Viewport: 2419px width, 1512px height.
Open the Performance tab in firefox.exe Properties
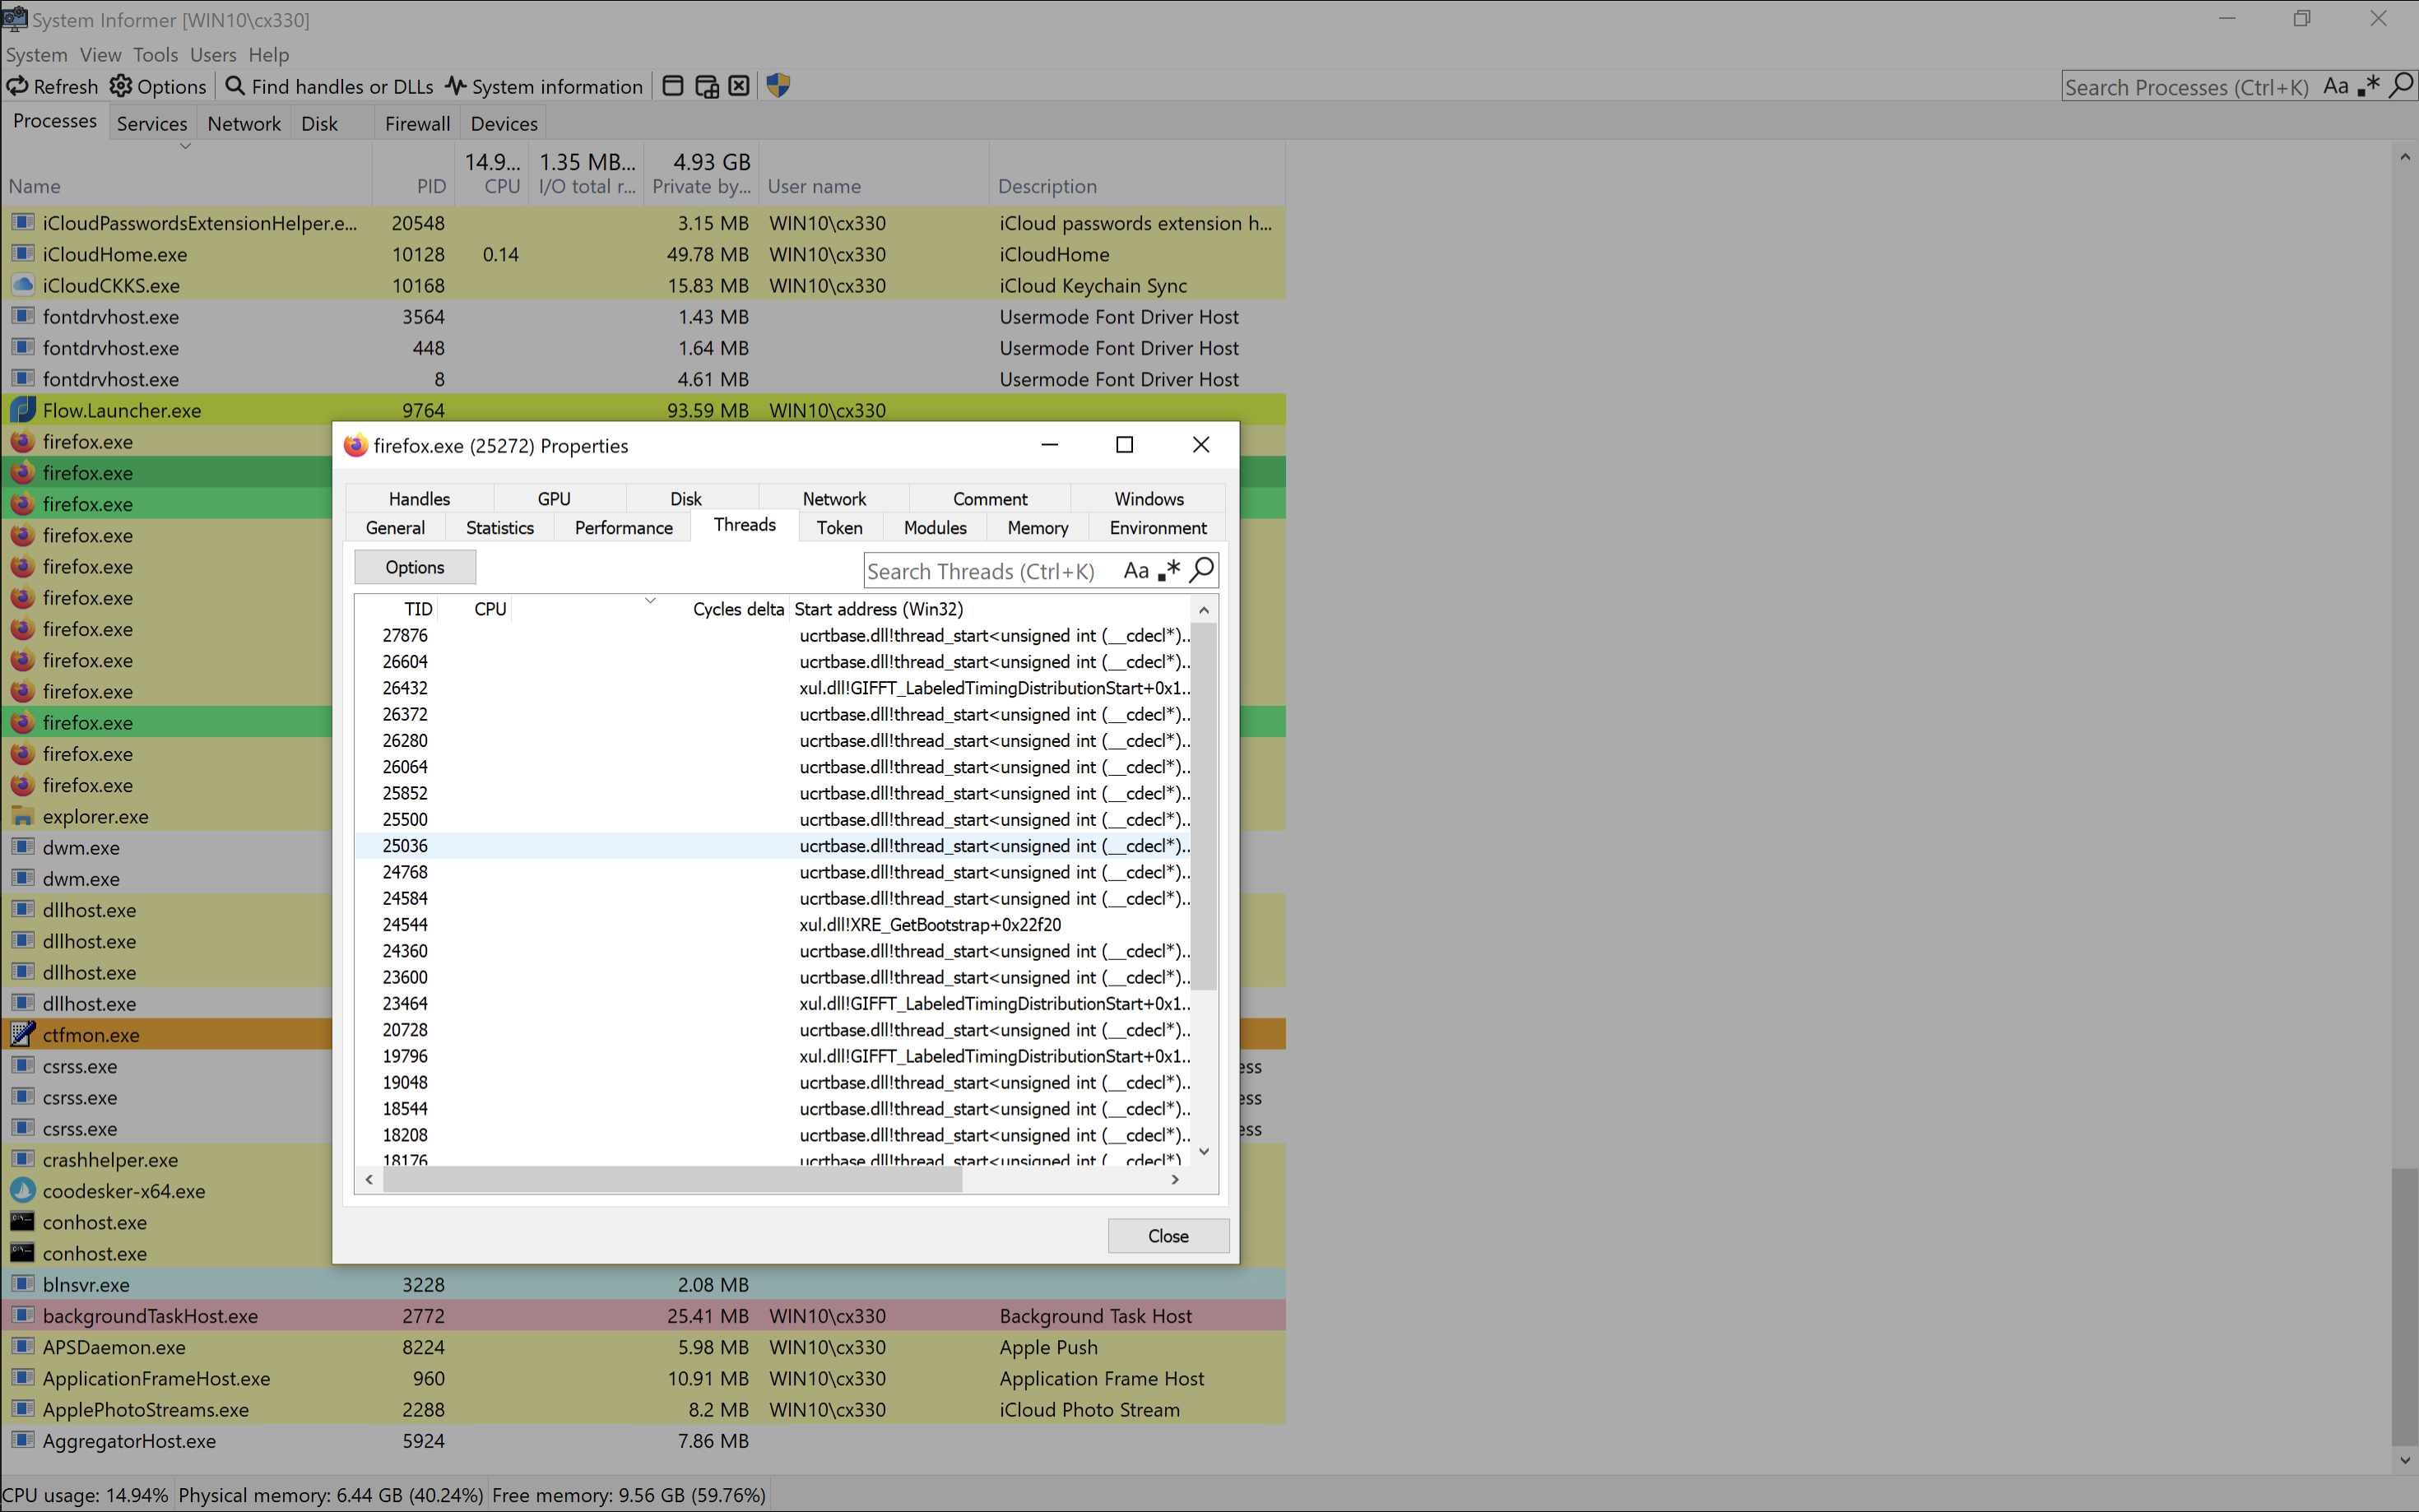pos(624,527)
